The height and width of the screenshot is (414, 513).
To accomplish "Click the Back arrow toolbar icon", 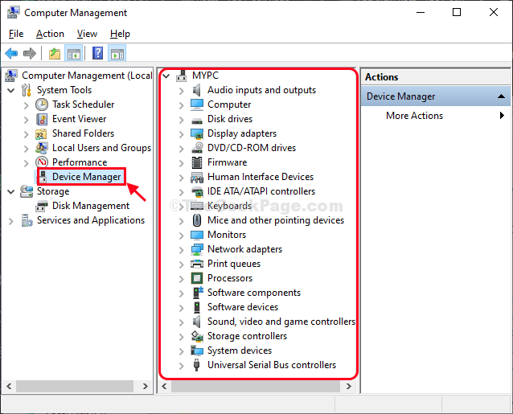I will (11, 53).
